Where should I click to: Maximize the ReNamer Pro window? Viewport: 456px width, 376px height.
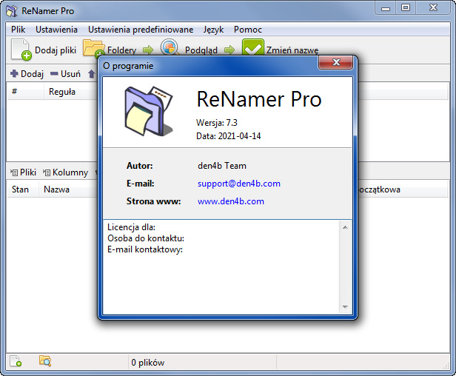point(406,8)
